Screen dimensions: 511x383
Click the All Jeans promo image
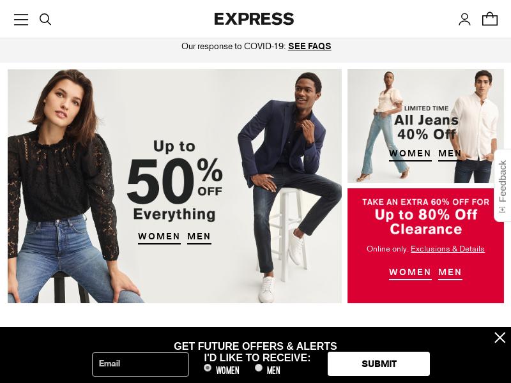[425, 126]
